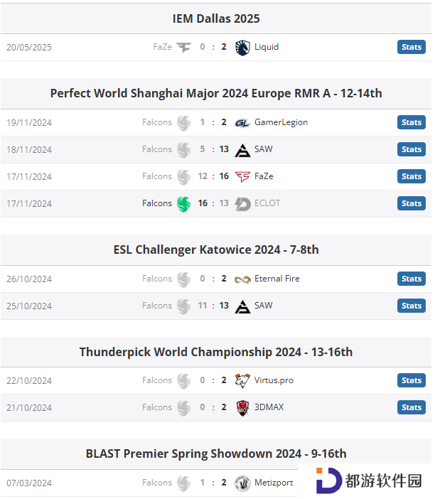
Task: Click the SAW logo in 18/11/2024 match
Action: click(242, 150)
